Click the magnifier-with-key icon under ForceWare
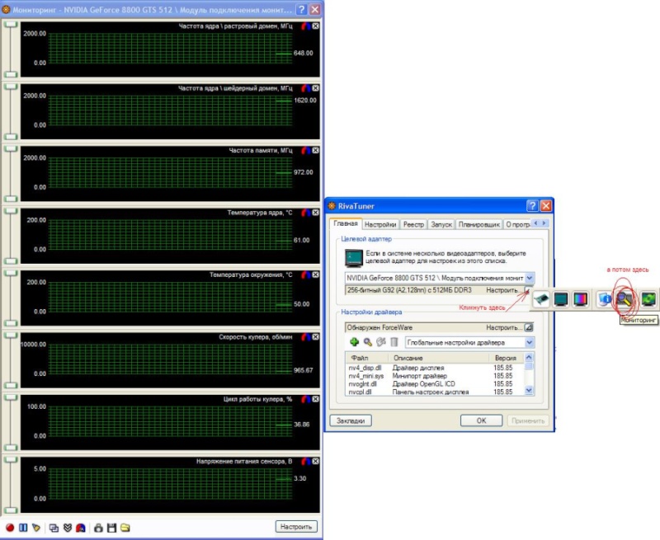This screenshot has width=660, height=540. pyautogui.click(x=368, y=342)
